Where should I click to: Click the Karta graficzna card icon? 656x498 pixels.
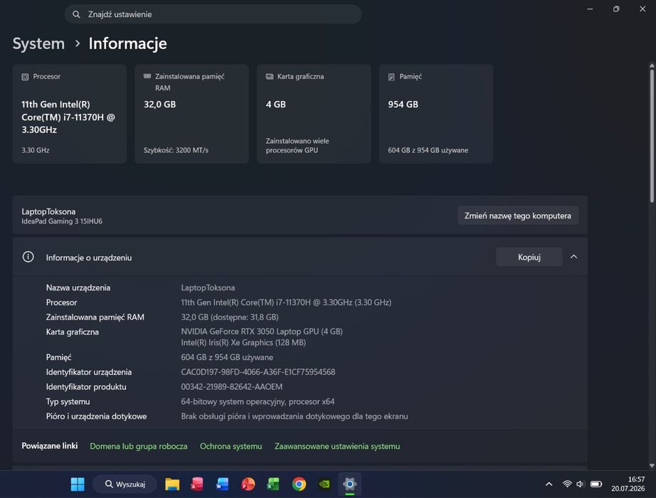(270, 77)
